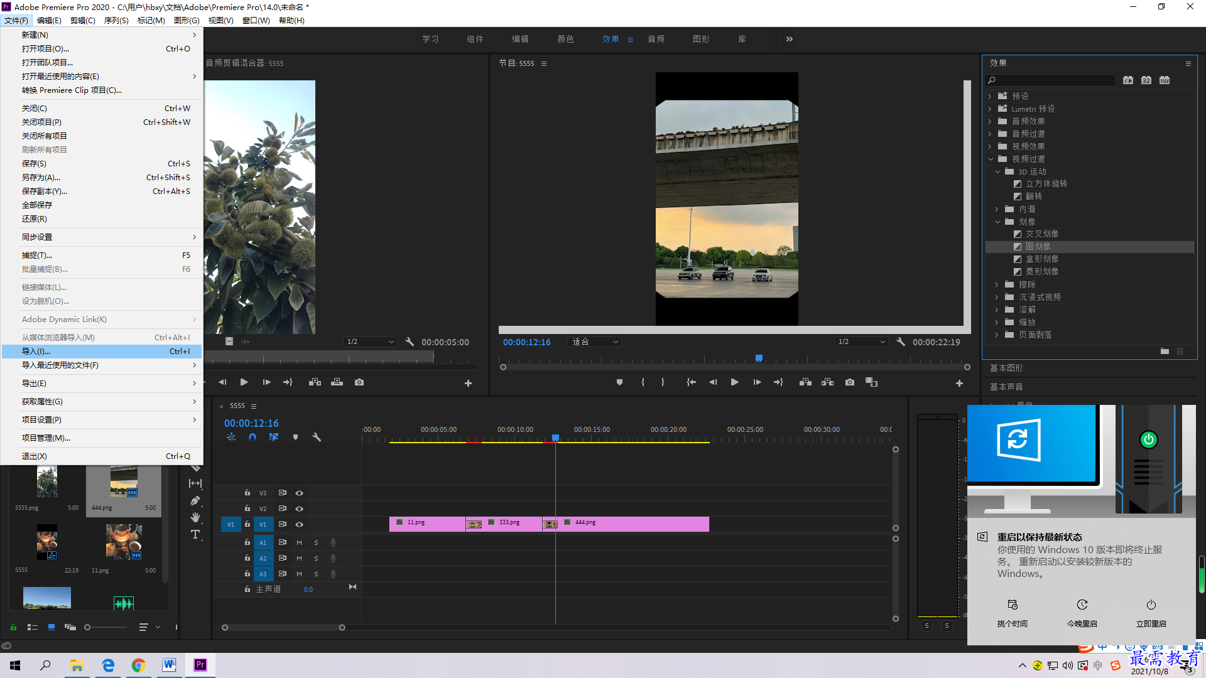Viewport: 1206px width, 678px height.
Task: Click the Effects panel search field
Action: click(1050, 80)
